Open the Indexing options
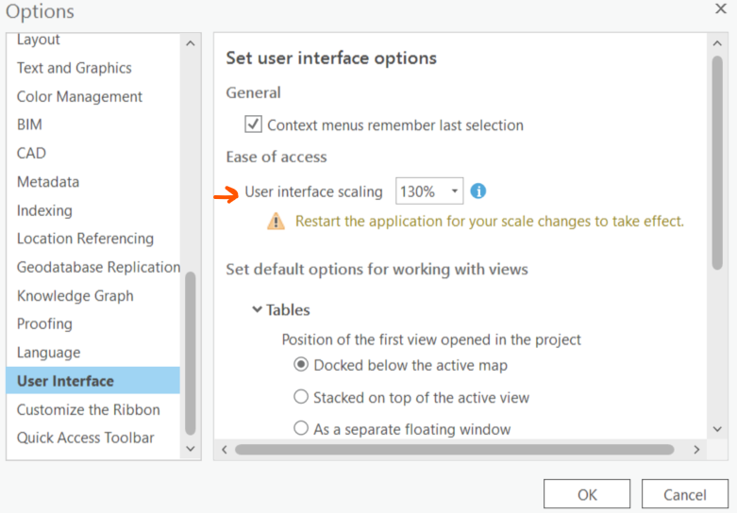Image resolution: width=737 pixels, height=513 pixels. tap(44, 210)
